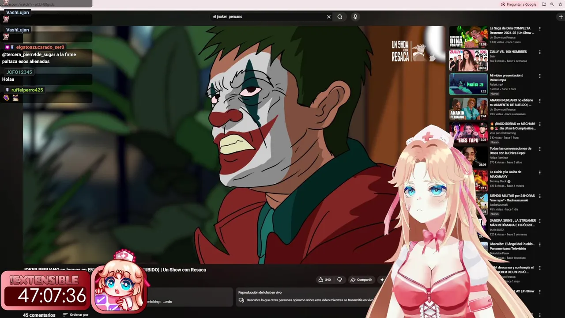The height and width of the screenshot is (318, 565).
Task: Click the search magnifier button
Action: pyautogui.click(x=340, y=17)
